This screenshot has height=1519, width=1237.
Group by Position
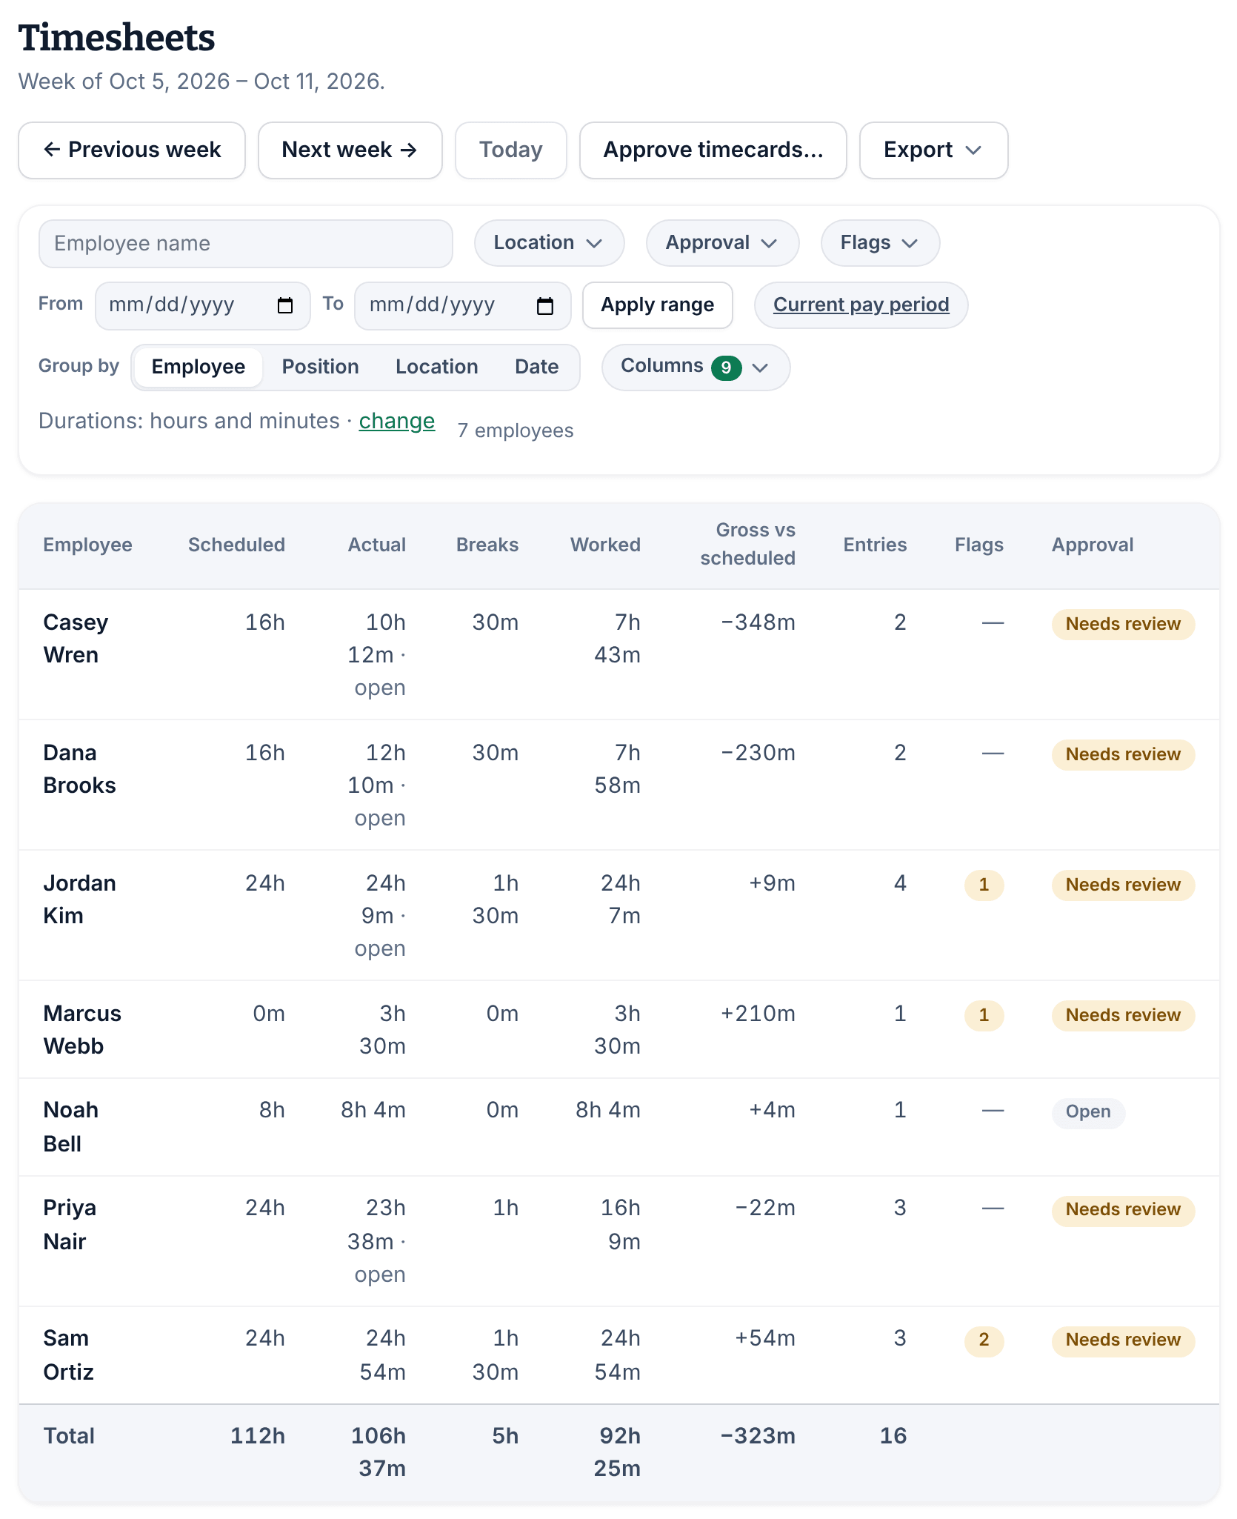tap(320, 368)
